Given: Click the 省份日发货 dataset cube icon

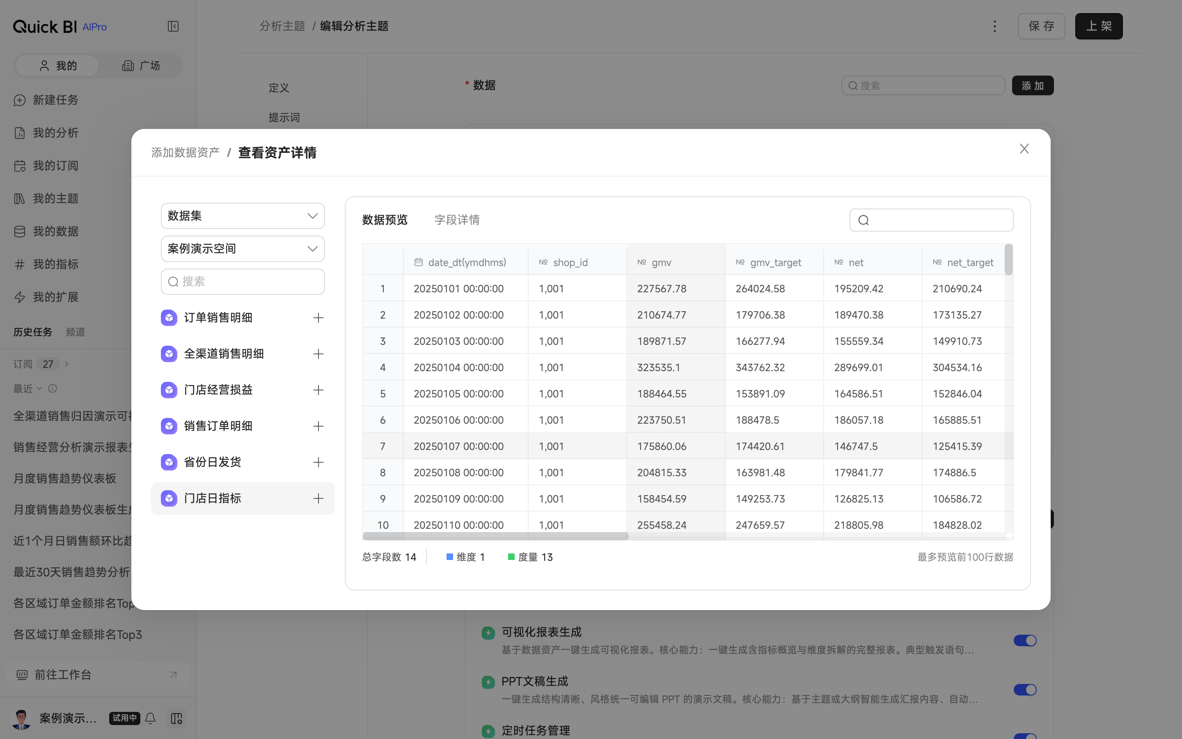Looking at the screenshot, I should (x=169, y=462).
